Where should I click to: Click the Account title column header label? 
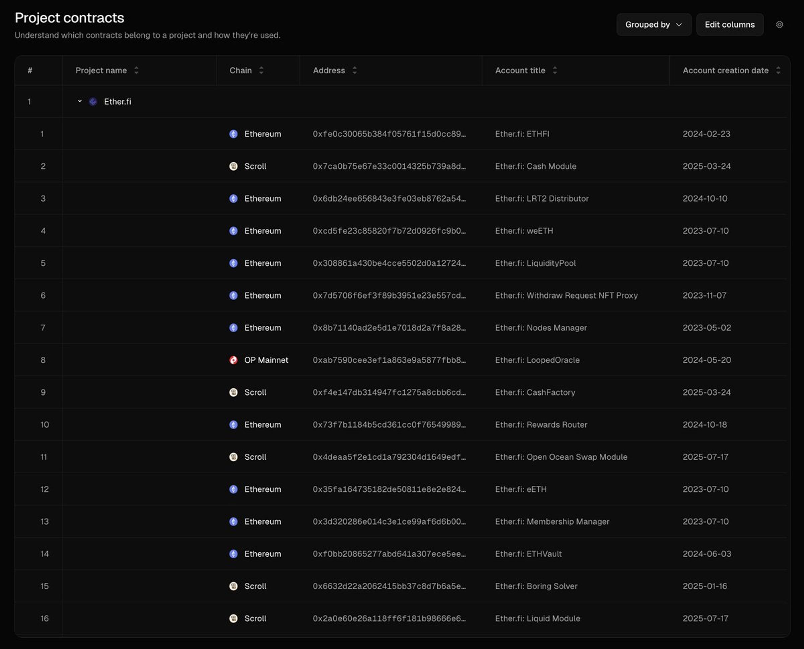(x=520, y=70)
